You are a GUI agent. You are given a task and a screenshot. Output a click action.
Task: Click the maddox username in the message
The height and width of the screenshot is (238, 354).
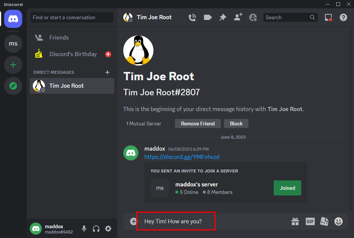click(x=155, y=149)
